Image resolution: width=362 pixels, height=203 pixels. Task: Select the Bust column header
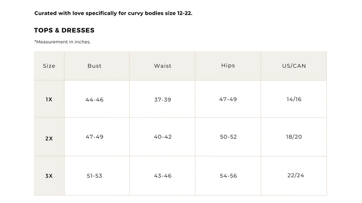pos(95,66)
